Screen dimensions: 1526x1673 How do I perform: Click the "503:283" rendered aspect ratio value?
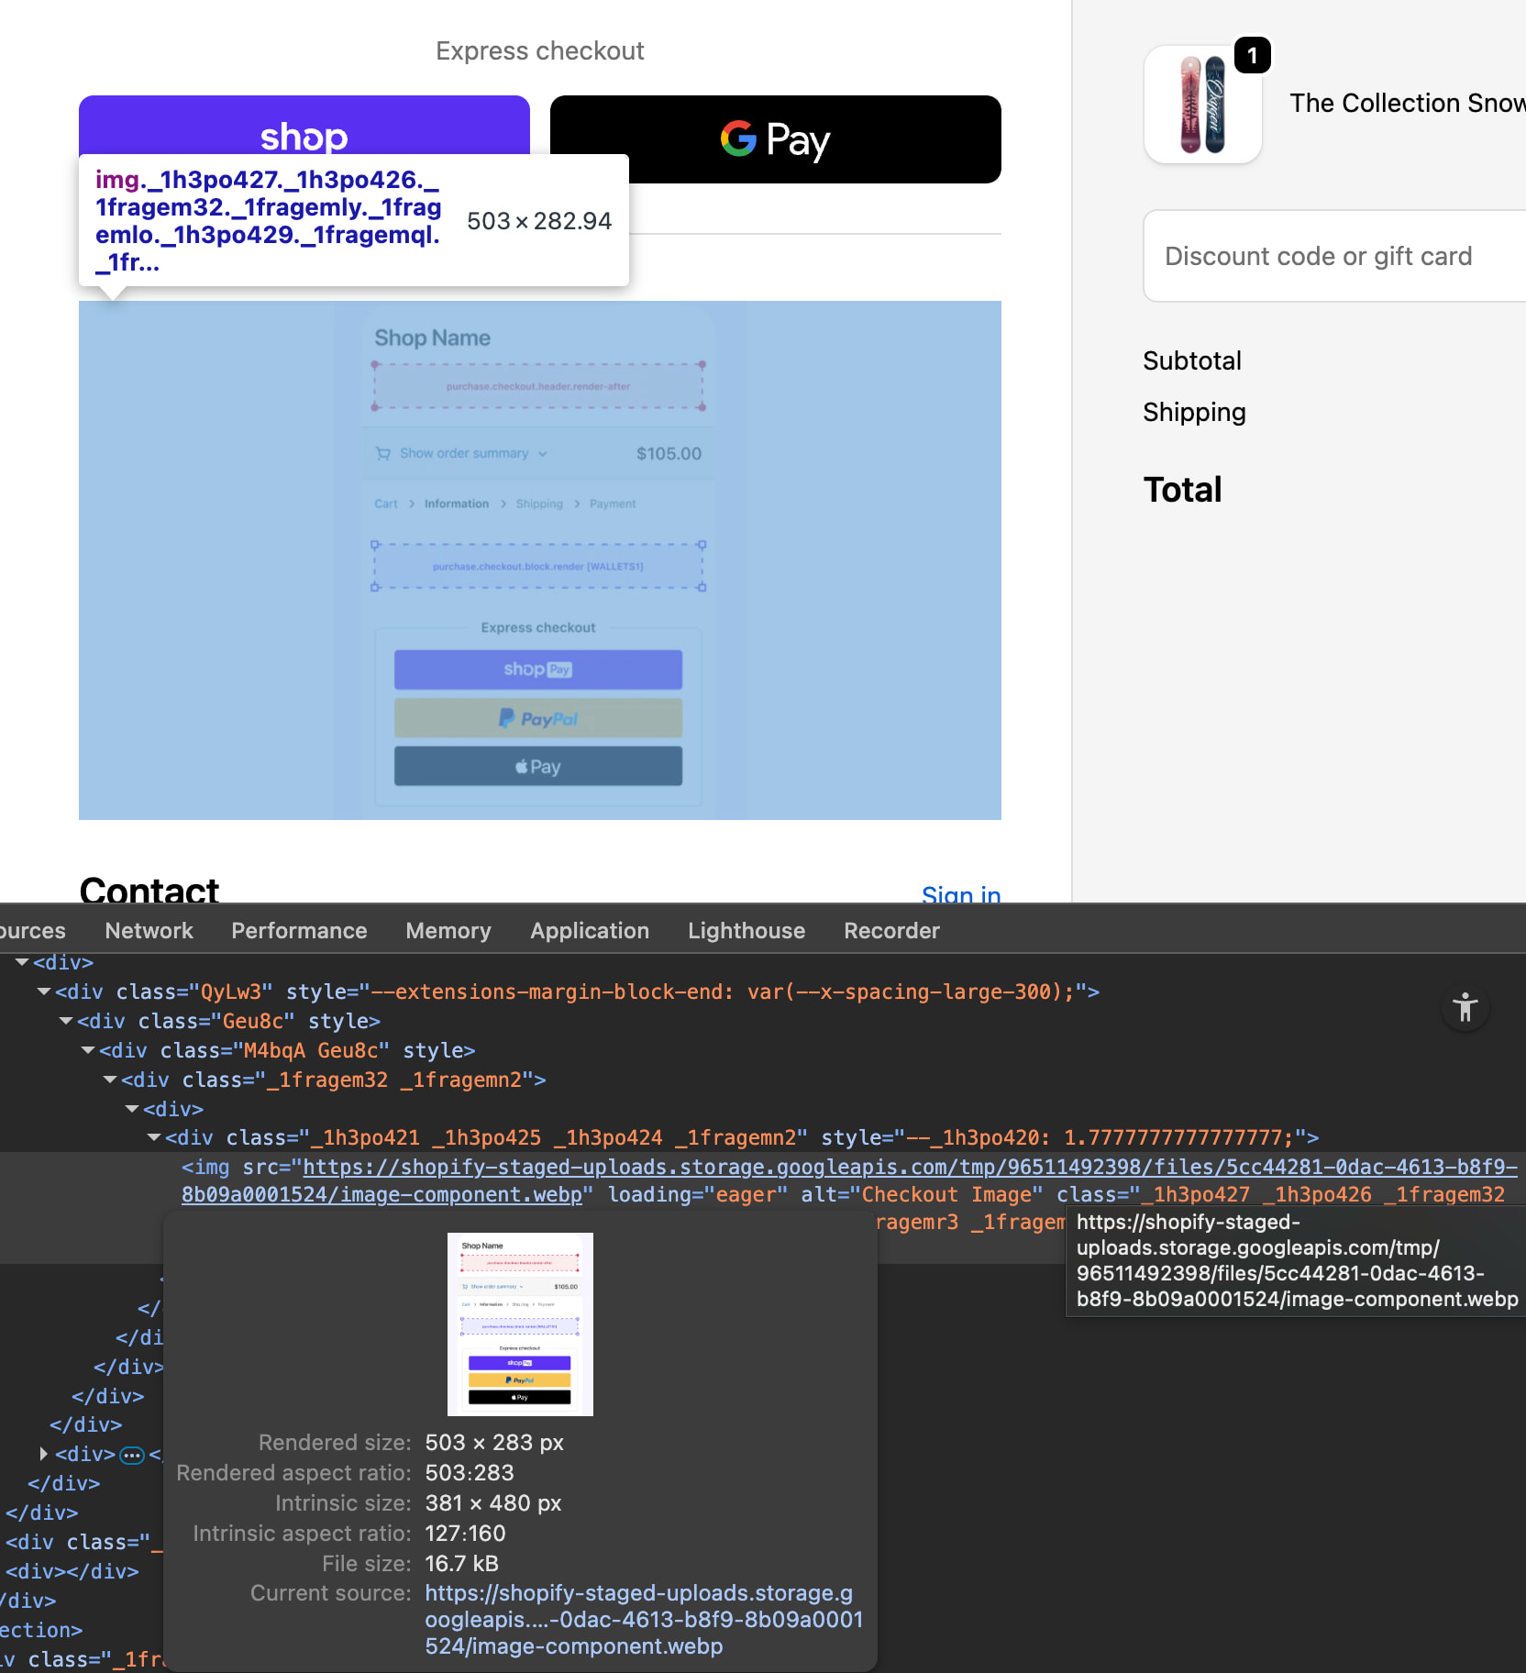470,1473
